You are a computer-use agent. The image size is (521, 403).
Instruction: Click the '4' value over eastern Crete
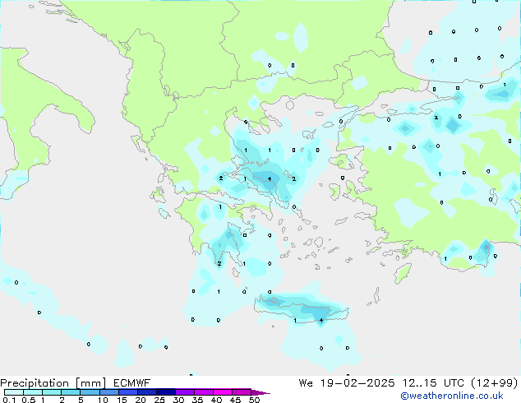click(321, 321)
